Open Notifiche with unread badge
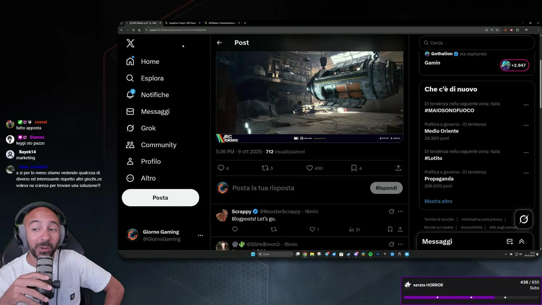The width and height of the screenshot is (542, 305). click(x=147, y=94)
